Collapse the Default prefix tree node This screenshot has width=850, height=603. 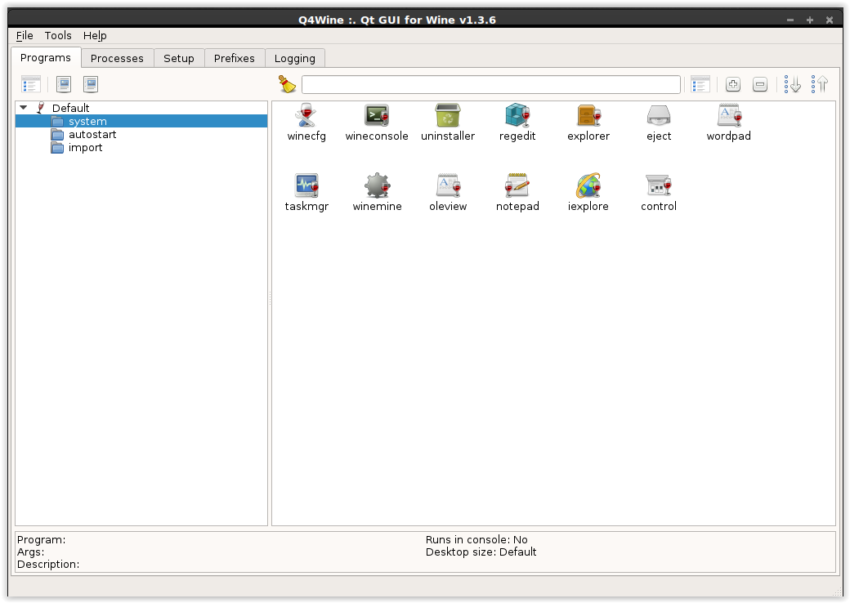point(24,108)
